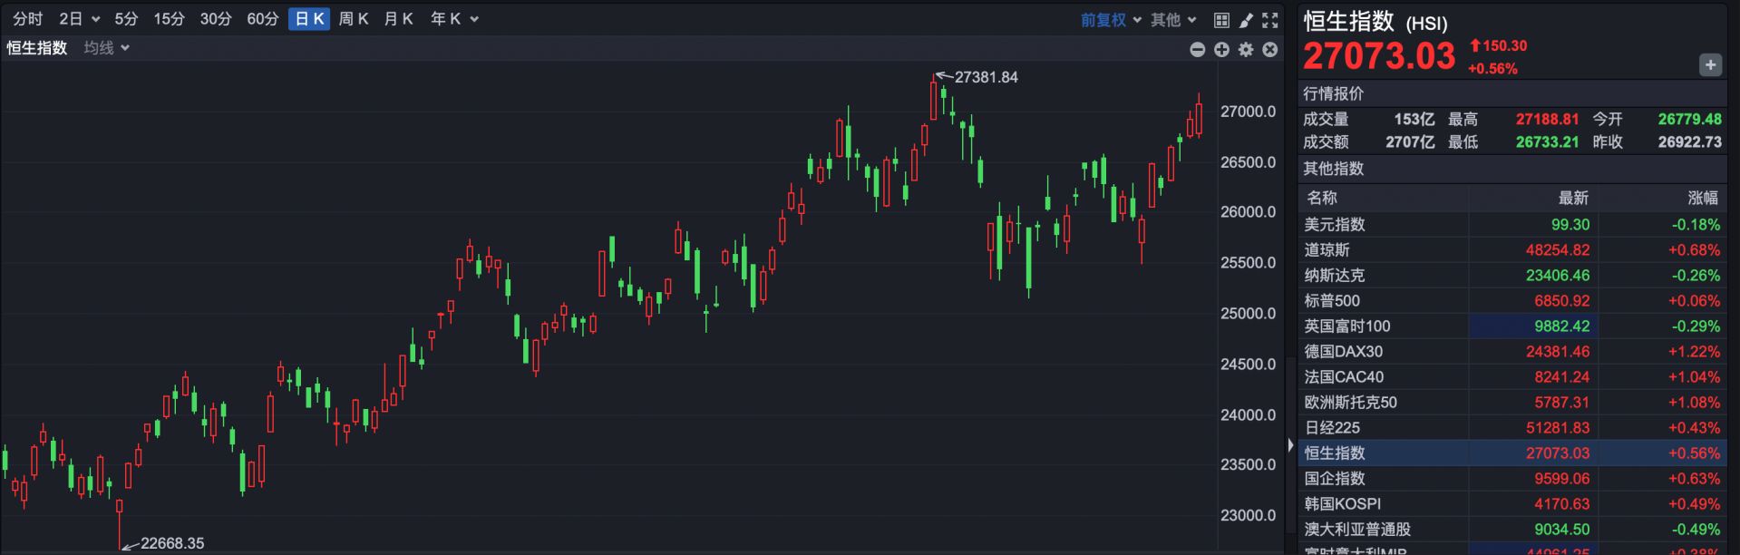Collapse side panel using the divider arrow
This screenshot has width=1740, height=555.
(1290, 444)
